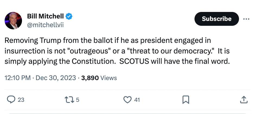The image size is (255, 114).
Task: Click the Subscribe button
Action: pyautogui.click(x=217, y=19)
